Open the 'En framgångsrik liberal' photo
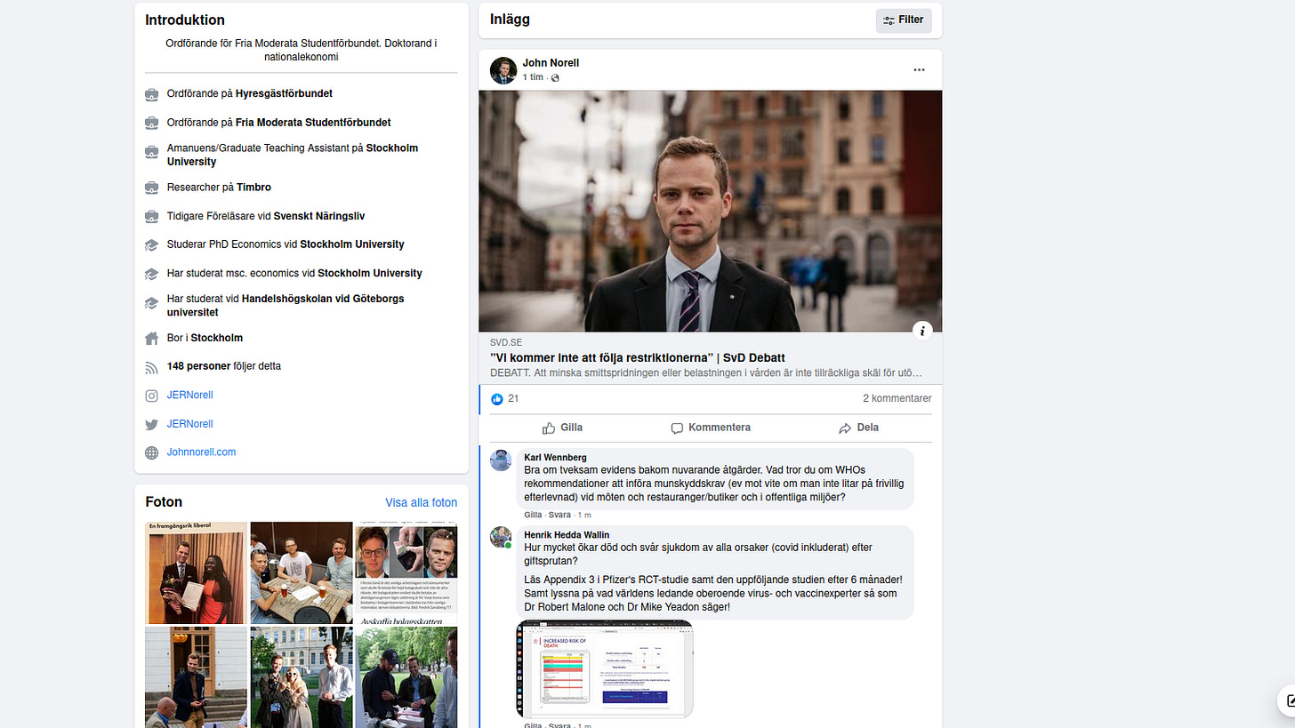 [x=197, y=572]
